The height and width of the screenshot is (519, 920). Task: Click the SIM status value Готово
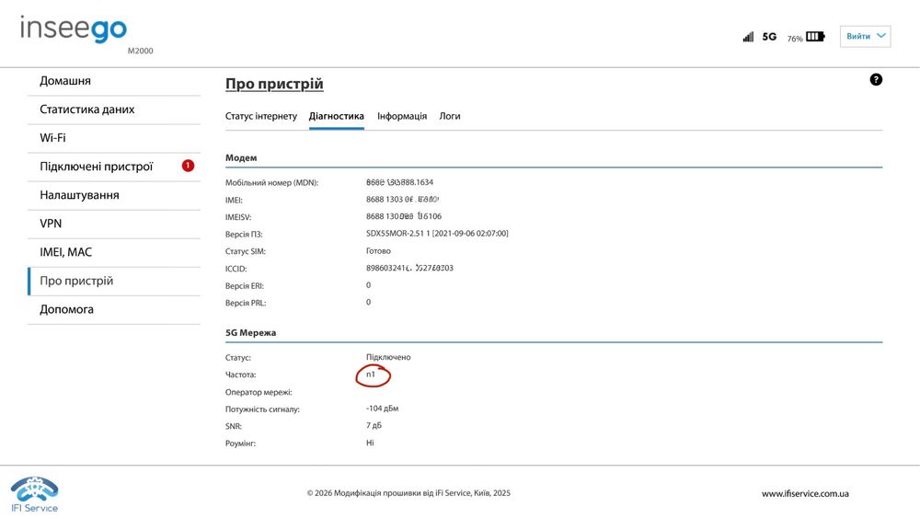[x=378, y=250]
